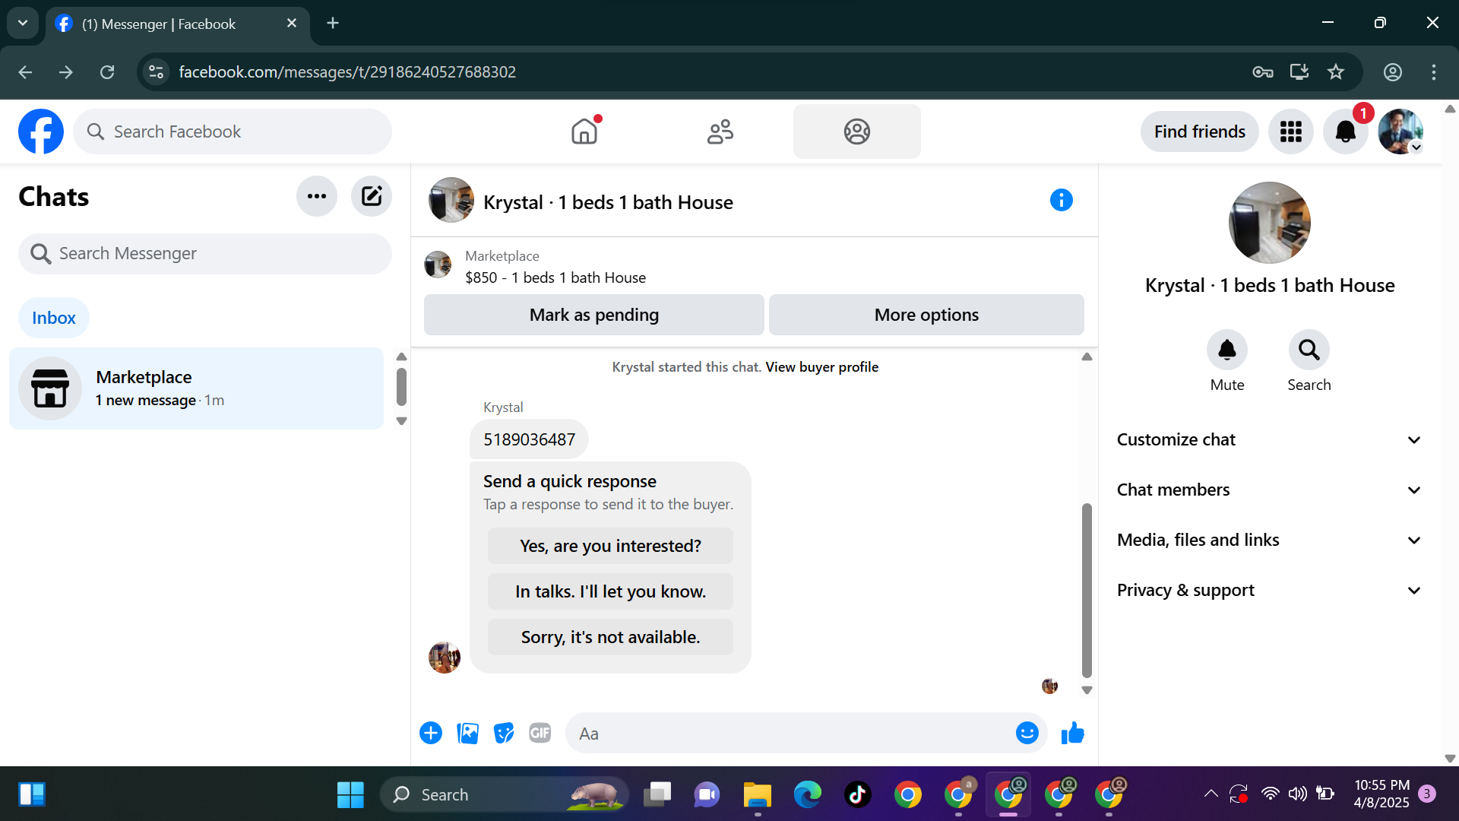Open the sticker picker
1459x821 pixels.
[x=503, y=733]
